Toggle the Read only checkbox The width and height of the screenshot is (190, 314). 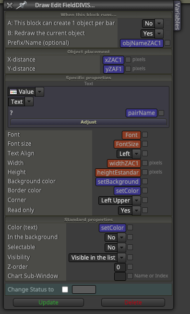click(145, 210)
